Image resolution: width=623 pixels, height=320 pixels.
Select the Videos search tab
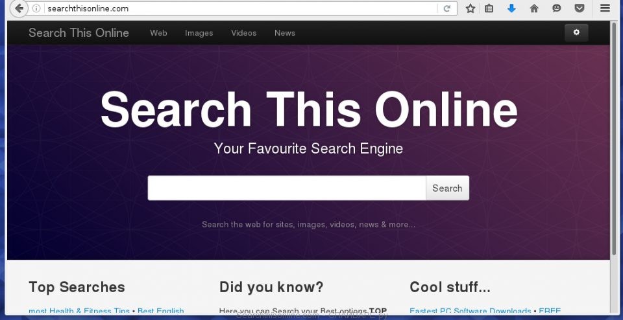tap(243, 33)
